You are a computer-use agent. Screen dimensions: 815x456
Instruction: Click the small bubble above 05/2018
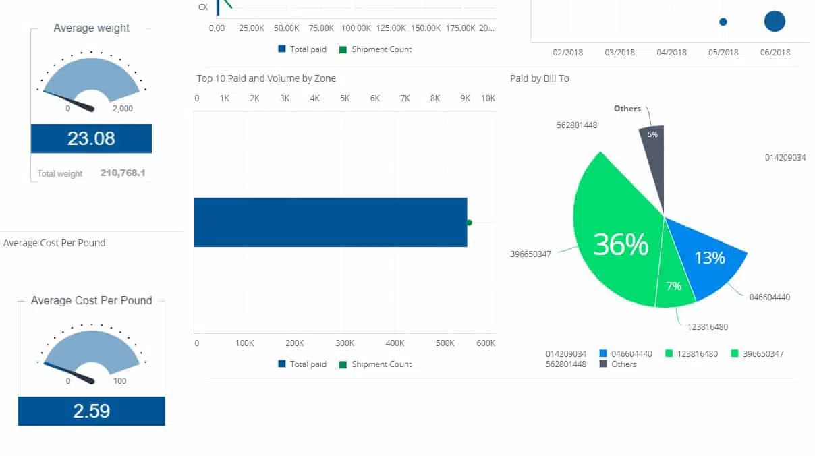pyautogui.click(x=723, y=22)
